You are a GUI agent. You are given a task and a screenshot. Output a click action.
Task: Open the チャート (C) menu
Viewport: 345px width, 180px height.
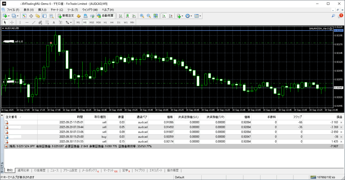point(57,10)
